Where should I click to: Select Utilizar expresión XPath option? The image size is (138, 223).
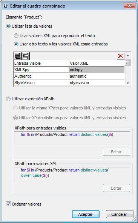pos(8,99)
